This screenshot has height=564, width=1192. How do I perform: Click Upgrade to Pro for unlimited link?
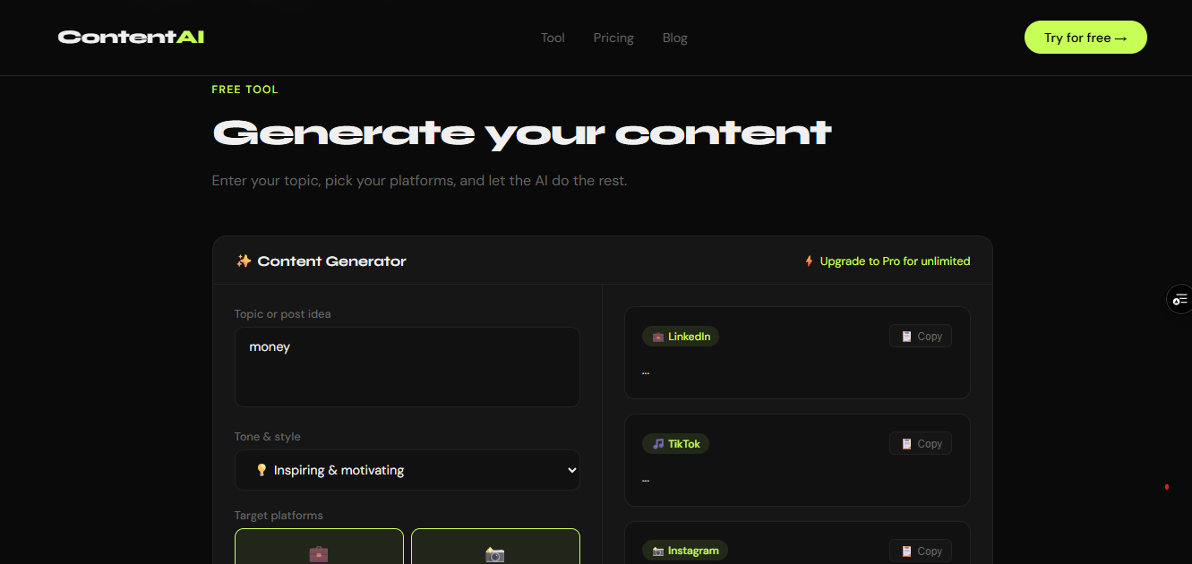click(895, 261)
